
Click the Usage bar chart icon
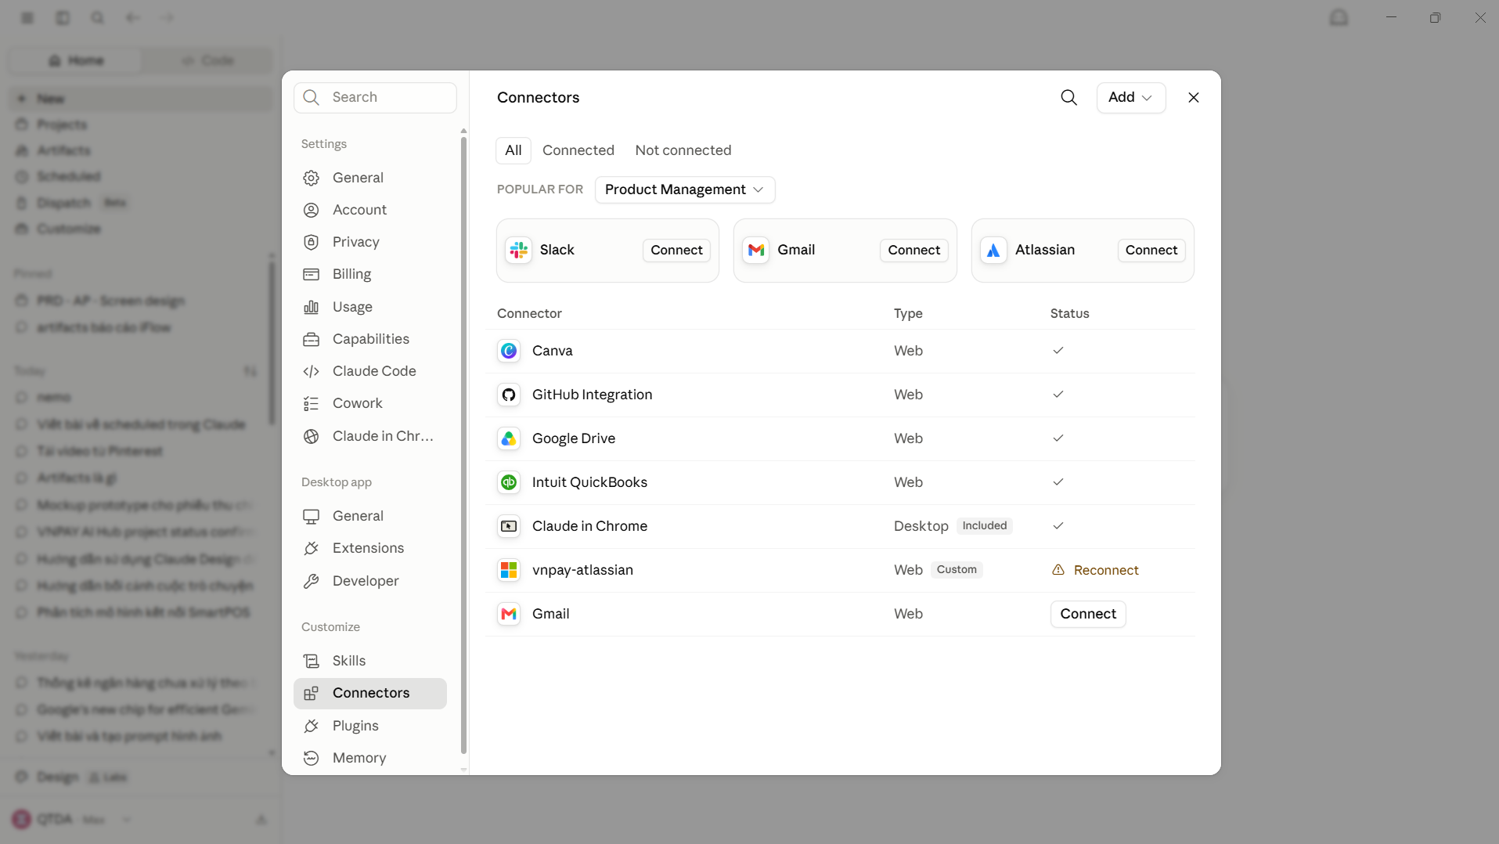311,307
